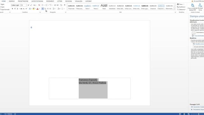The width and height of the screenshot is (204, 115).
Task: Open highlight color dropdown arrow
Action: point(35,9)
